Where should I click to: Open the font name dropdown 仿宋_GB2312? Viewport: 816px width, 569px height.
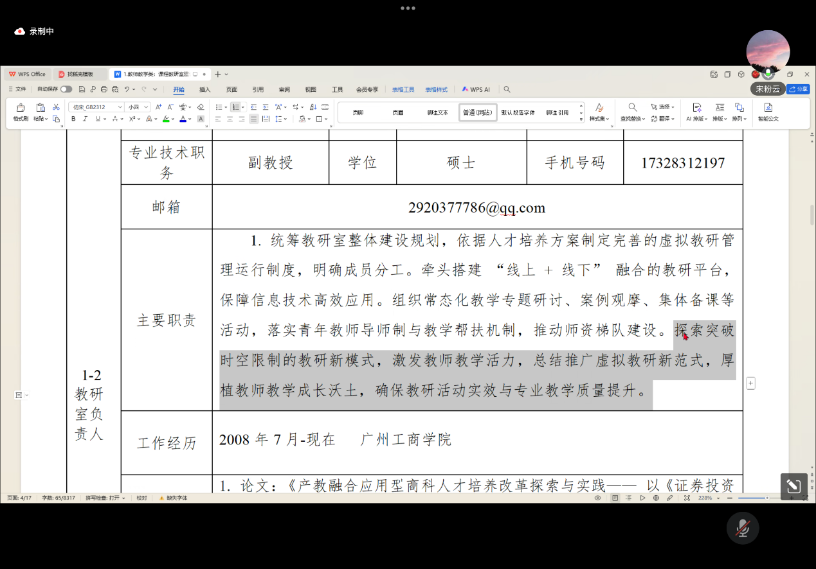[x=96, y=107]
